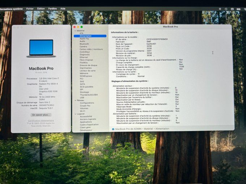This screenshot has height=184, width=246.
Task: Select Caméra in the sidebar
Action: tap(83, 47)
